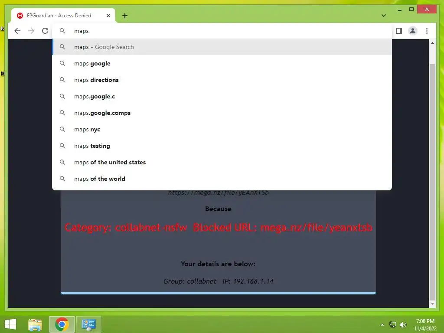
Task: Open the Chrome side panel
Action: (399, 31)
